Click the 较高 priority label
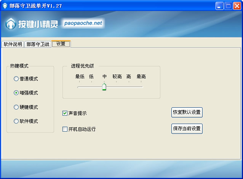Screen dimensions: 243x179 pos(117,77)
